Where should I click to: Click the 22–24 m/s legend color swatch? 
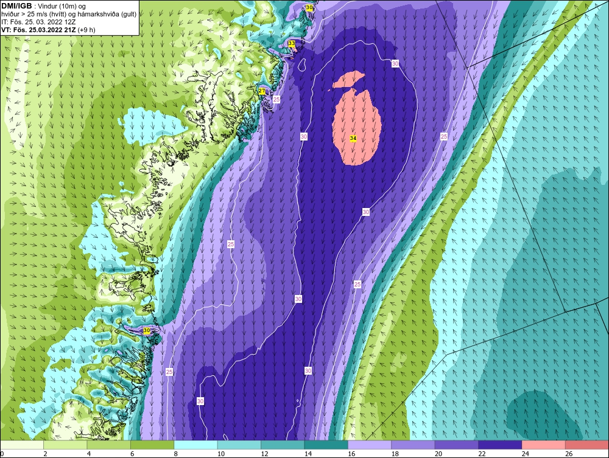(500, 445)
